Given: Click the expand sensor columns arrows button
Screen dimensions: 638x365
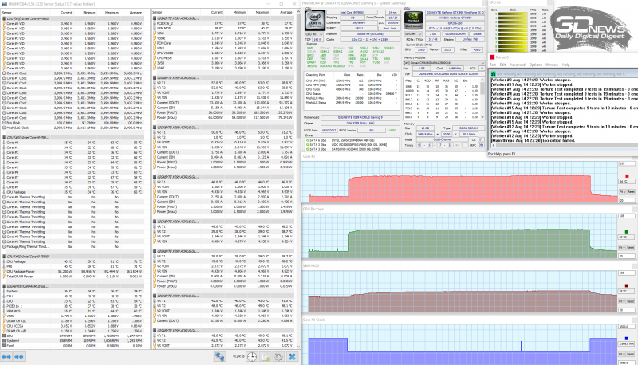Looking at the screenshot, I should [6, 357].
